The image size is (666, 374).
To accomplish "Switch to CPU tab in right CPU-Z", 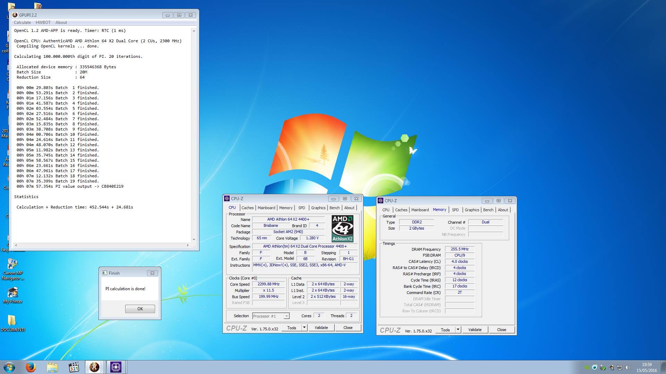I will click(386, 210).
